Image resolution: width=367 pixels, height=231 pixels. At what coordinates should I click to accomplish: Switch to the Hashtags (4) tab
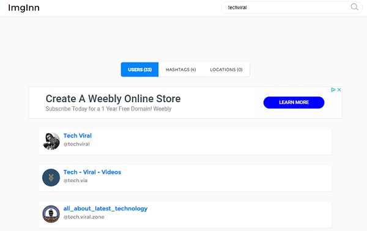(x=180, y=70)
